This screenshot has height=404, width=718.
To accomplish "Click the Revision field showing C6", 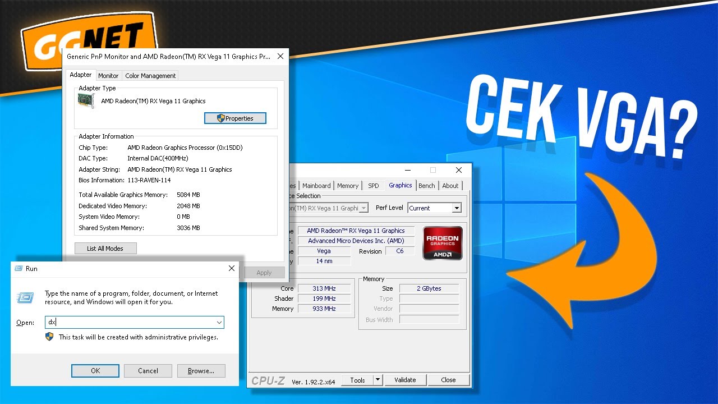I will pos(400,251).
